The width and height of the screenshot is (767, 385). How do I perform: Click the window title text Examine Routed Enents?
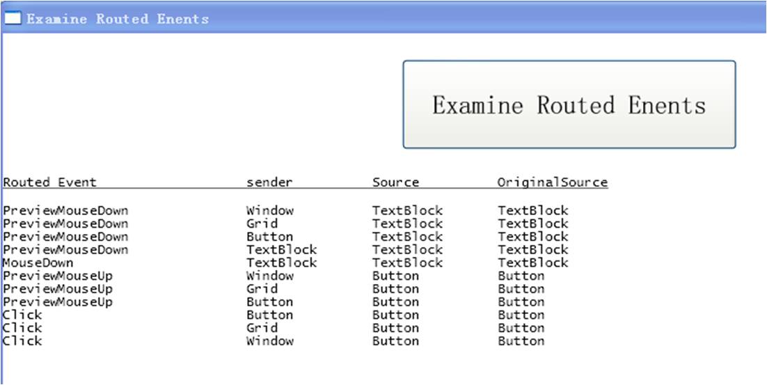point(118,19)
